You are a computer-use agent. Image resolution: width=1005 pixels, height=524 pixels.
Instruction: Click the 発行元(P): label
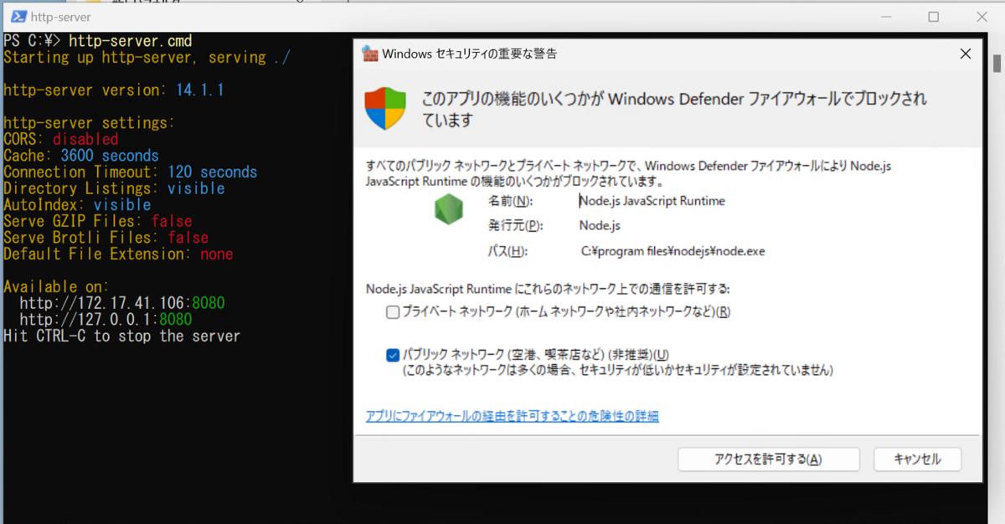[515, 226]
